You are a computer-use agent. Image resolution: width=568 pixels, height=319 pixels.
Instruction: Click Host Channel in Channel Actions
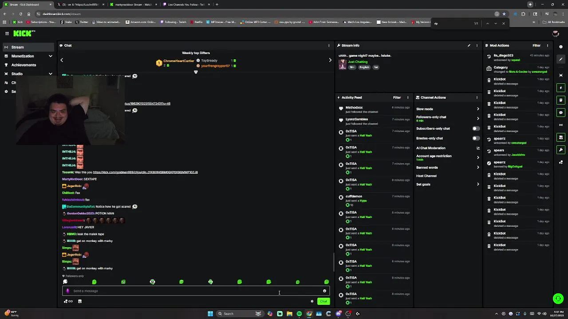pyautogui.click(x=426, y=176)
